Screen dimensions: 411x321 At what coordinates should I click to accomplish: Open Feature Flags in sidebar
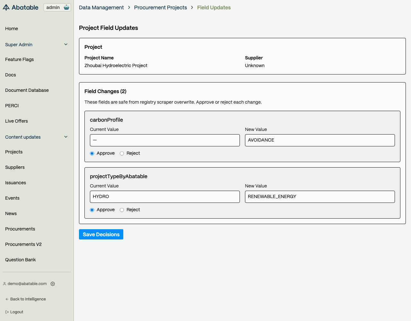[x=19, y=59]
